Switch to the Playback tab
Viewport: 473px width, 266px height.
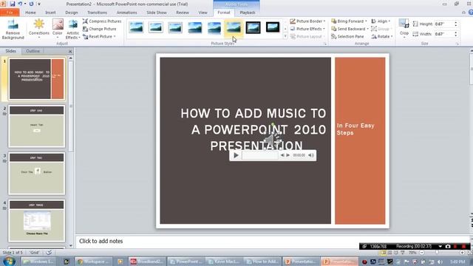pos(248,13)
